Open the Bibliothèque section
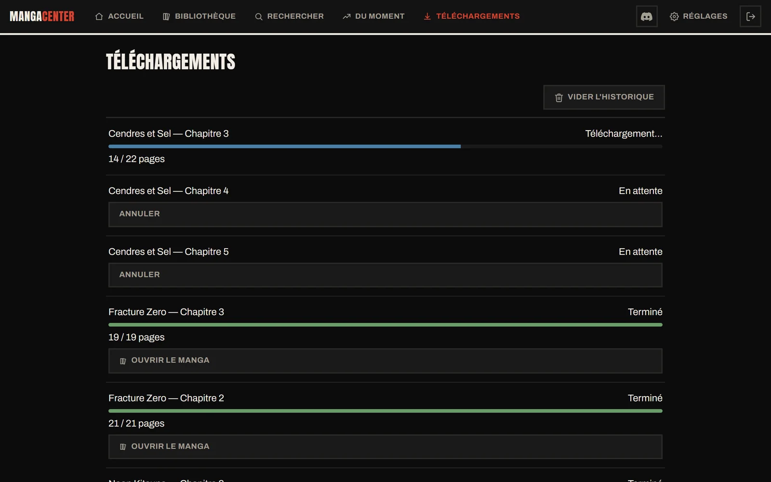Image resolution: width=771 pixels, height=482 pixels. pyautogui.click(x=199, y=16)
